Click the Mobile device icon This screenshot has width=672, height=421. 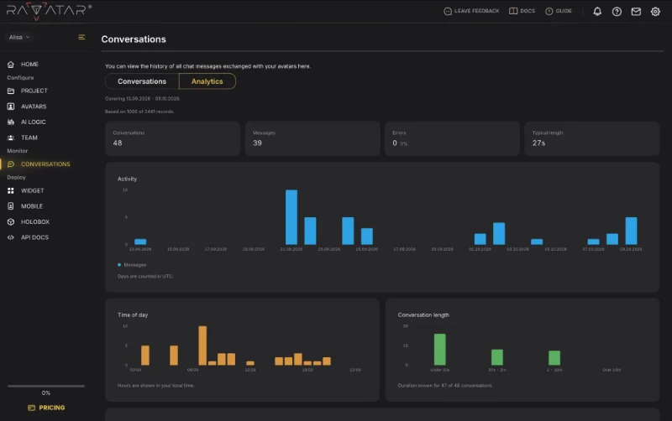point(11,205)
